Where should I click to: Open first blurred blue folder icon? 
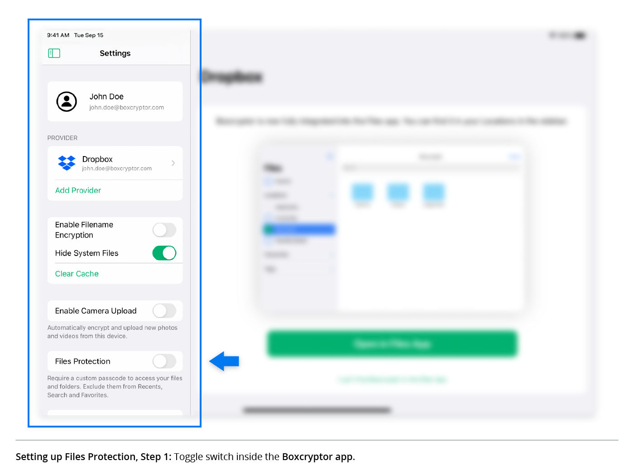pos(362,192)
